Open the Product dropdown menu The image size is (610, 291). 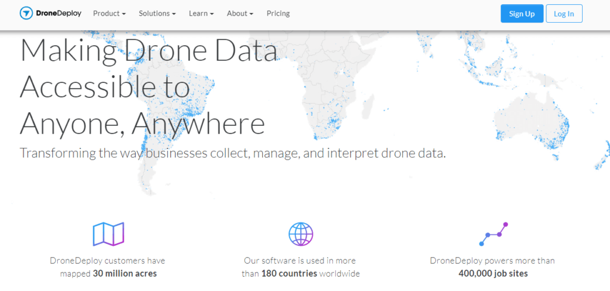click(110, 13)
